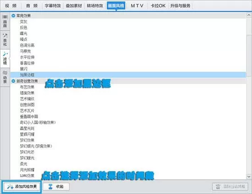Select the 晶莹光斑 effect
Screen dimensions: 252x194
(x=27, y=128)
